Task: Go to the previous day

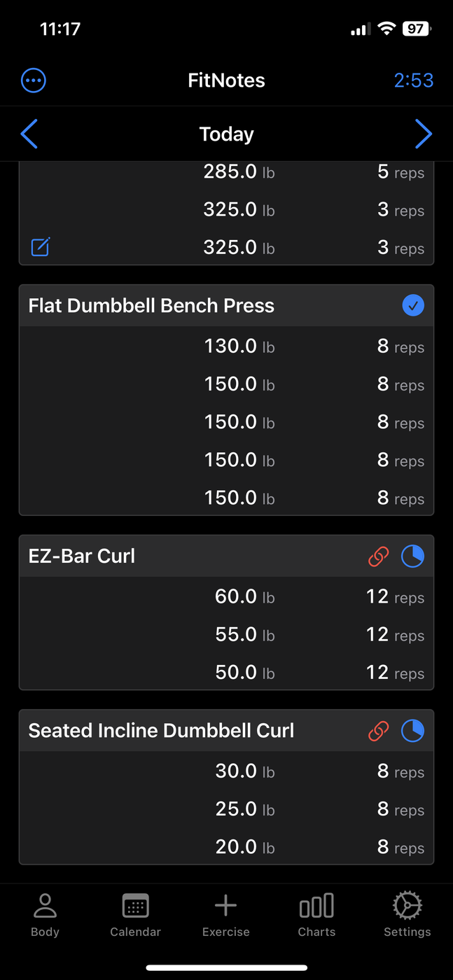Action: tap(29, 134)
